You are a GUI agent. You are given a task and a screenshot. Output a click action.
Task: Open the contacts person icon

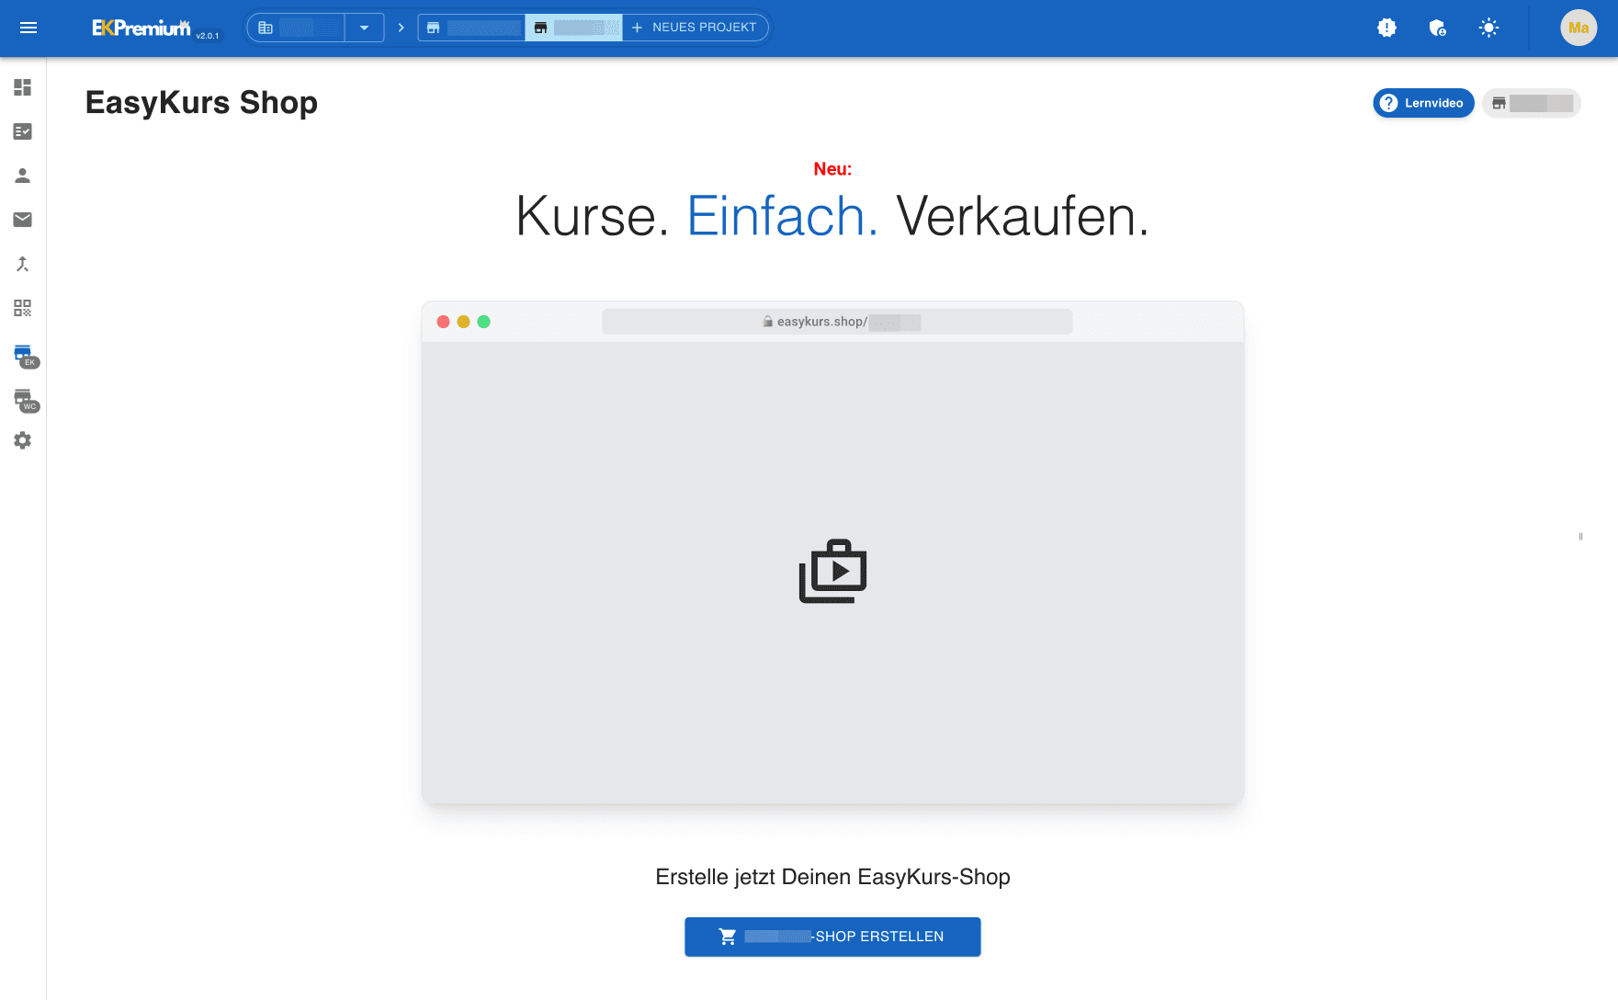click(x=22, y=176)
